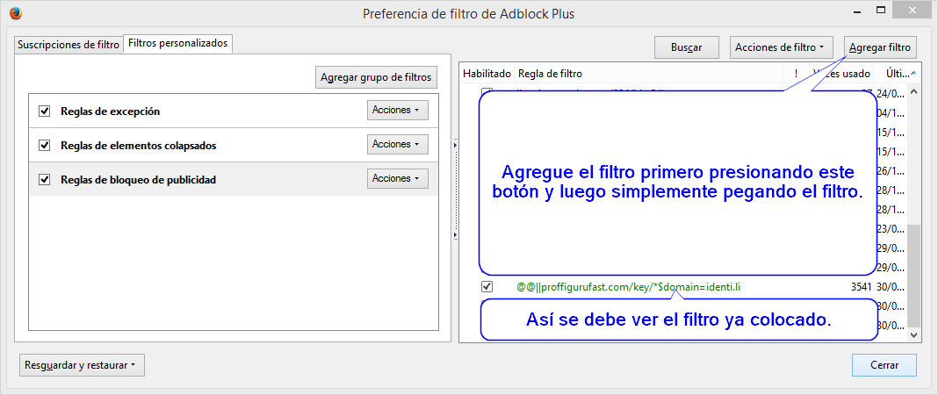938x395 pixels.
Task: Toggle Reglas de excepción checkbox
Action: tap(44, 111)
